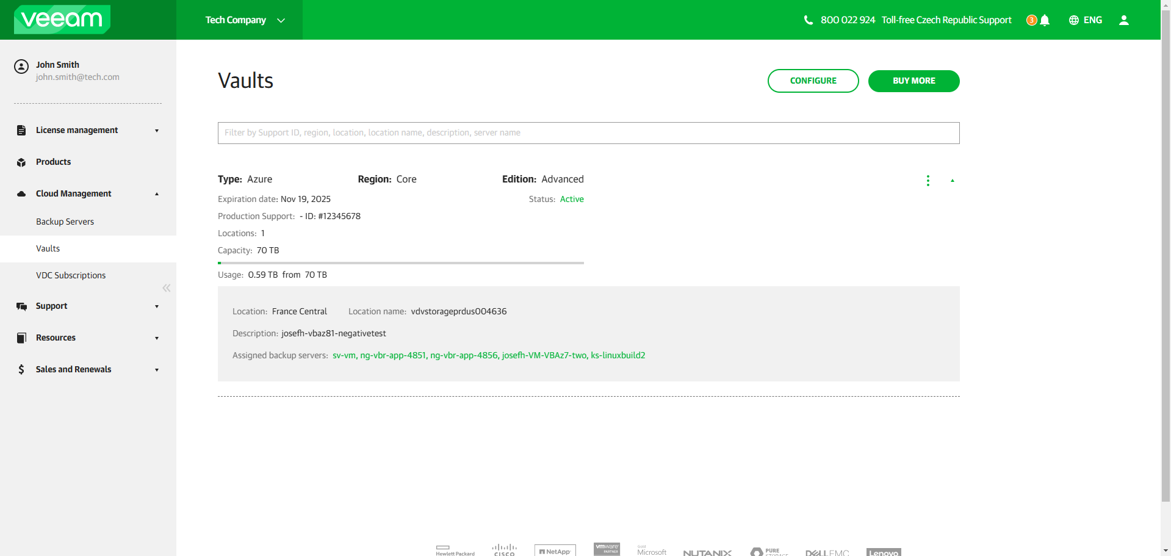Click the John Smith avatar icon
The height and width of the screenshot is (556, 1171).
[x=21, y=67]
